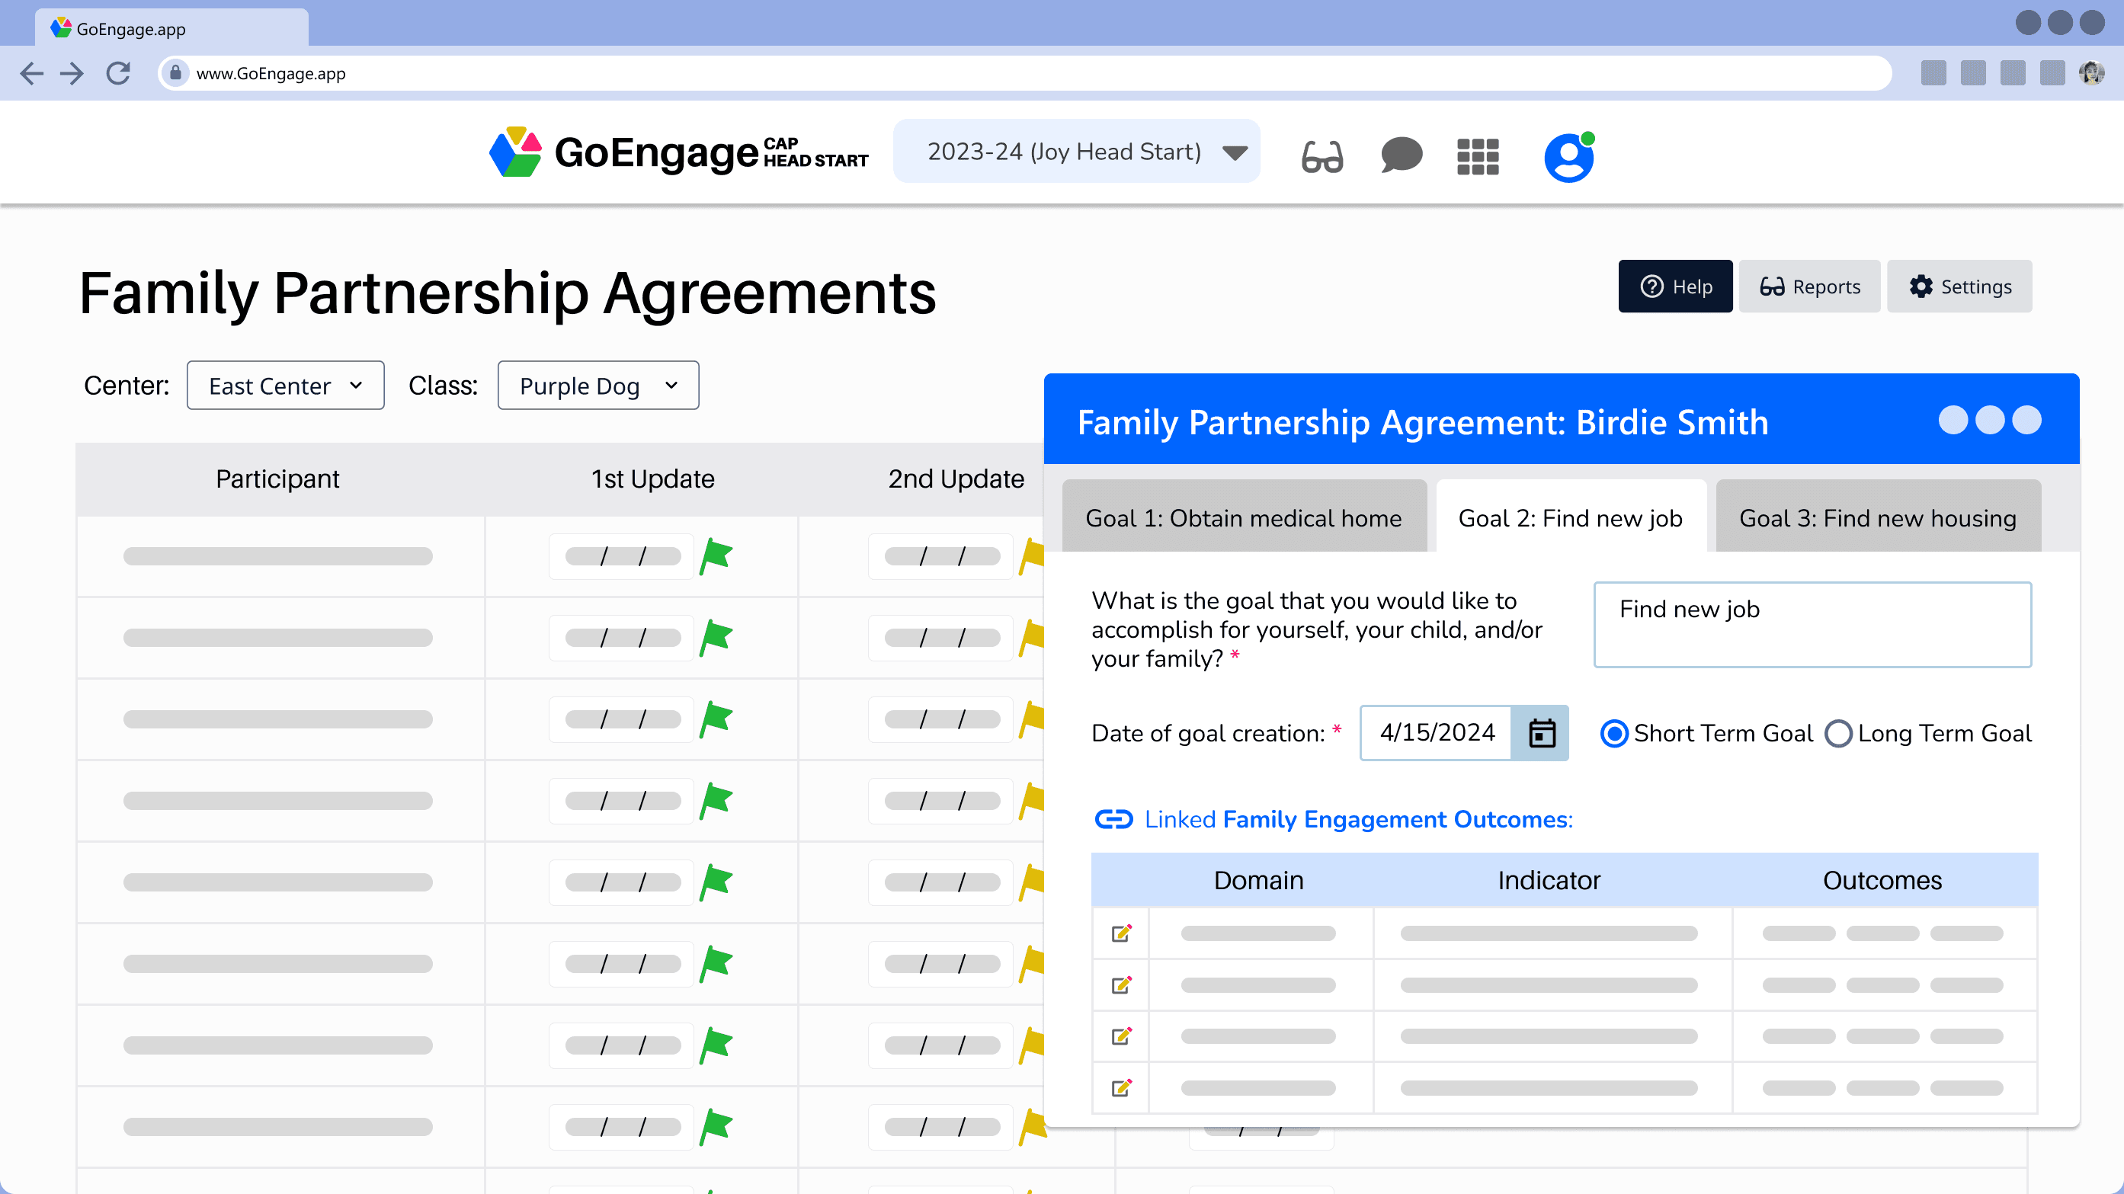2124x1194 pixels.
Task: Switch to Goal 3: Find new housing tab
Action: pos(1878,517)
